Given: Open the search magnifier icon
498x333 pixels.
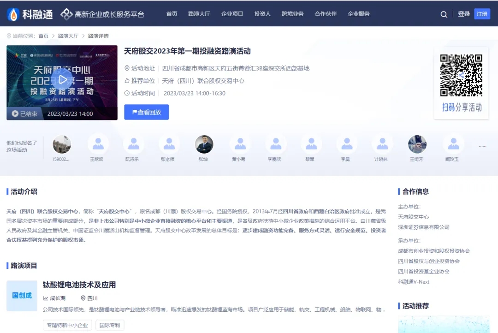Looking at the screenshot, I should pyautogui.click(x=444, y=14).
